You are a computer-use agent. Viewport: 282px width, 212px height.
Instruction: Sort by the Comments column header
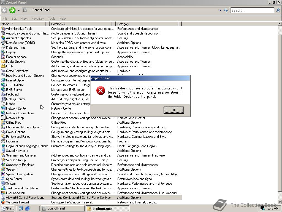(x=81, y=24)
